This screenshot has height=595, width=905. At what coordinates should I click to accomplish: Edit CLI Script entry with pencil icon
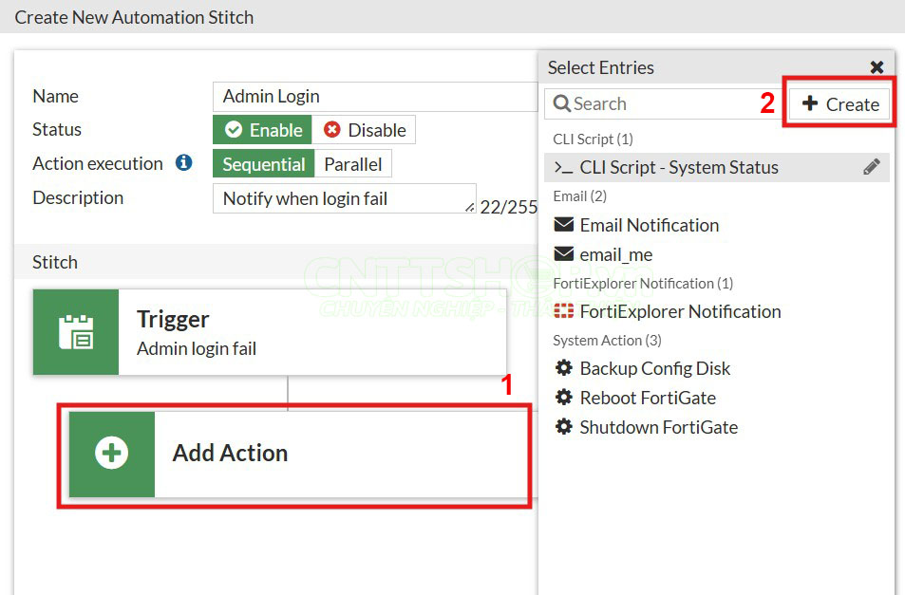coord(872,167)
